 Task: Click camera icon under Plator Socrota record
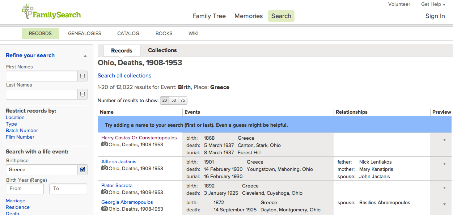point(105,192)
